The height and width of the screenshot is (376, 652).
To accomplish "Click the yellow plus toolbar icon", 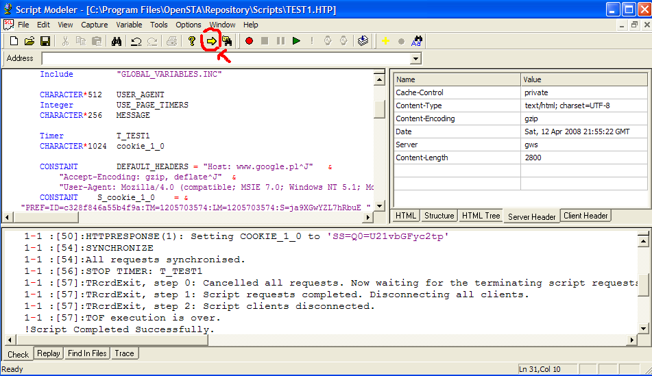I will click(385, 41).
